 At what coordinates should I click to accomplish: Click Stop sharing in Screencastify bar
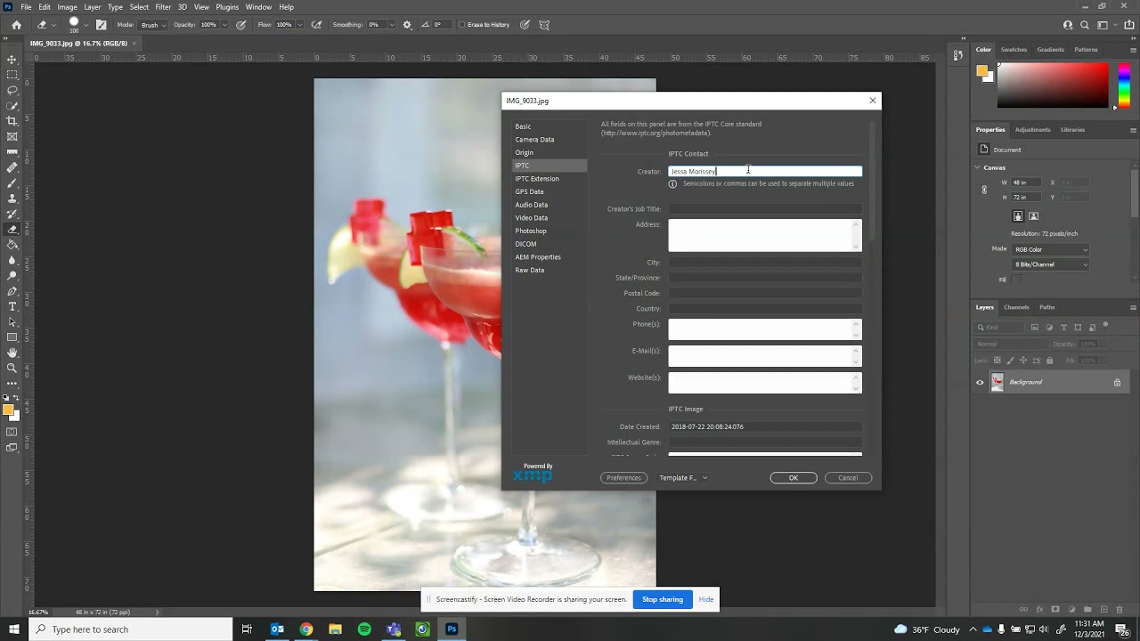pyautogui.click(x=663, y=599)
